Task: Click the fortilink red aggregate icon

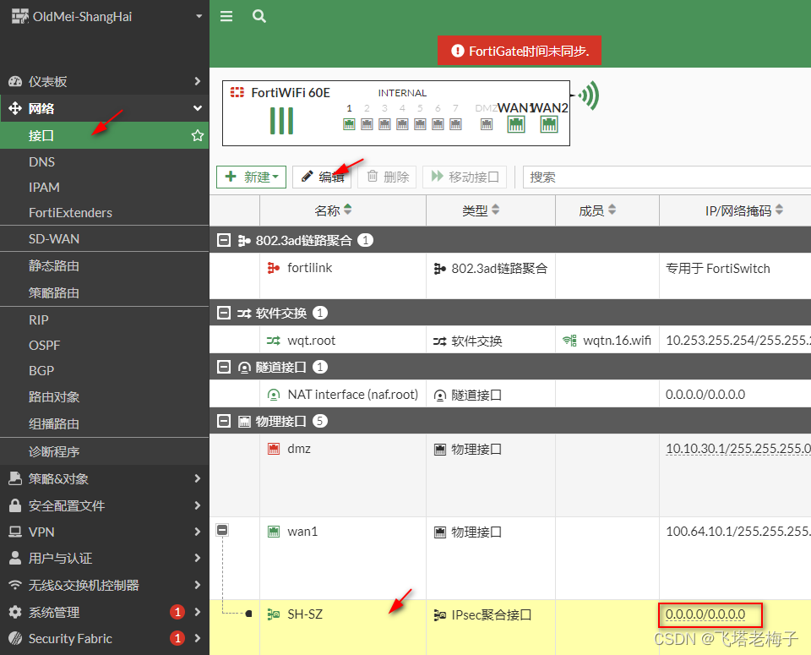Action: [x=273, y=268]
